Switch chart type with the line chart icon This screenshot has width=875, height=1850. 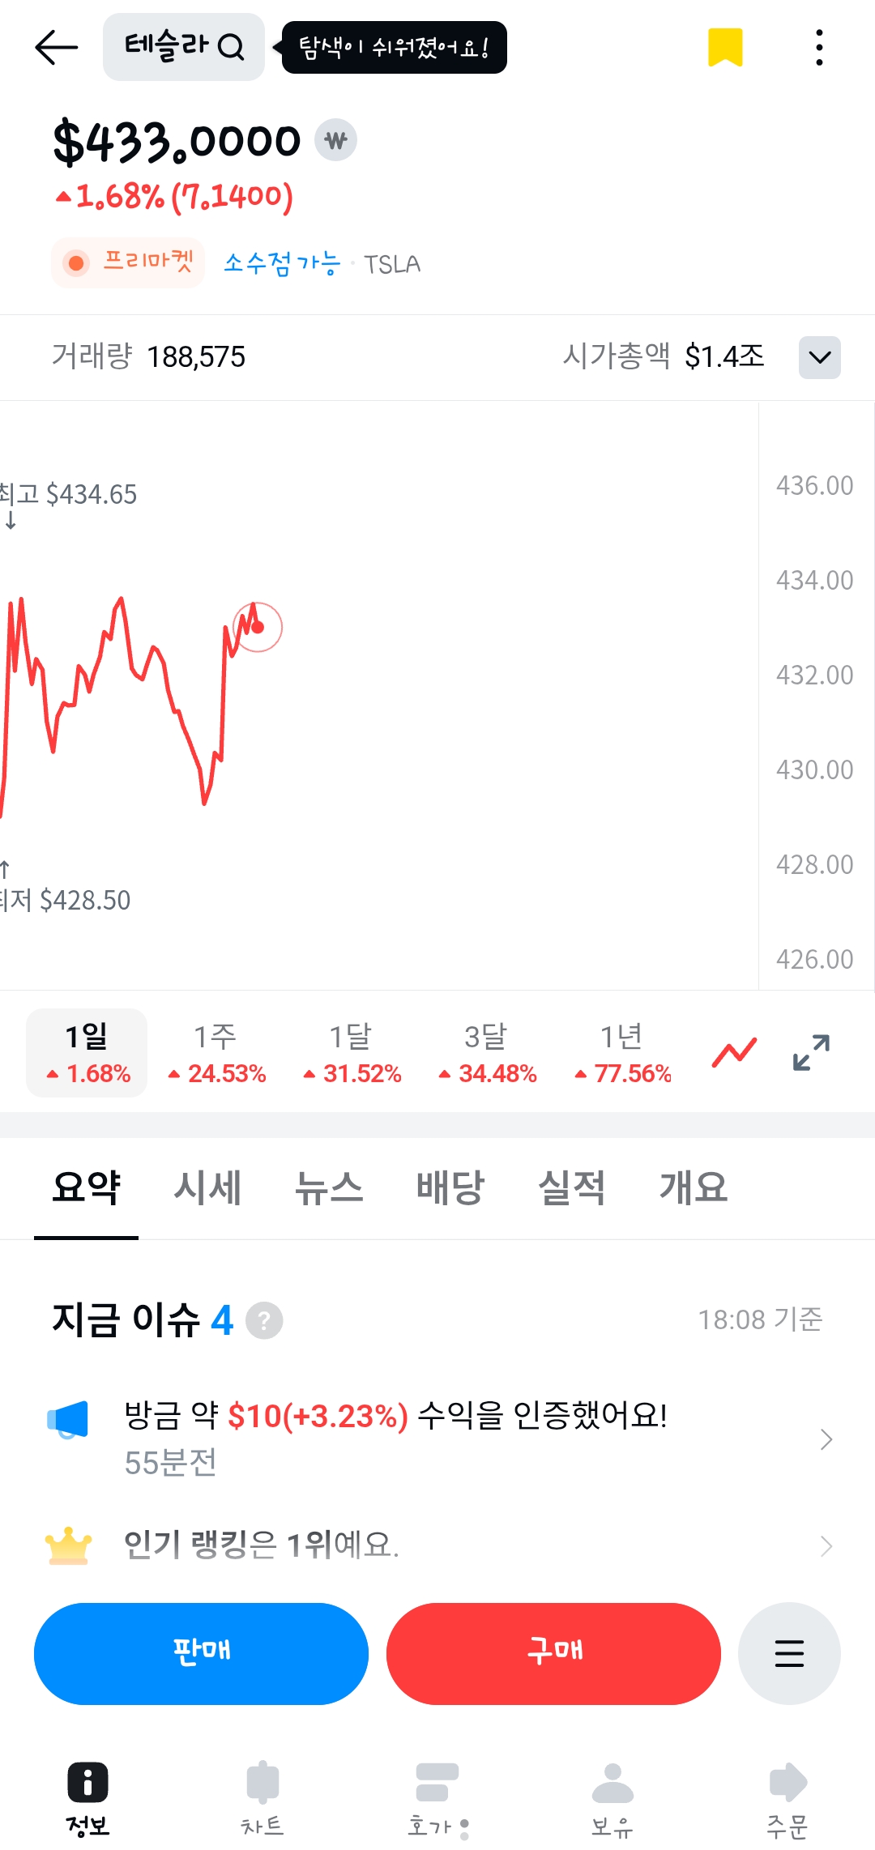point(734,1052)
